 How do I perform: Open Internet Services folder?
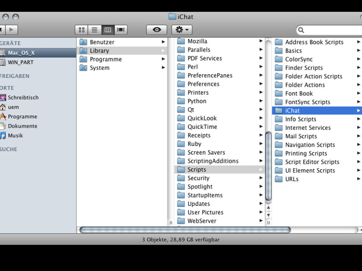point(317,128)
